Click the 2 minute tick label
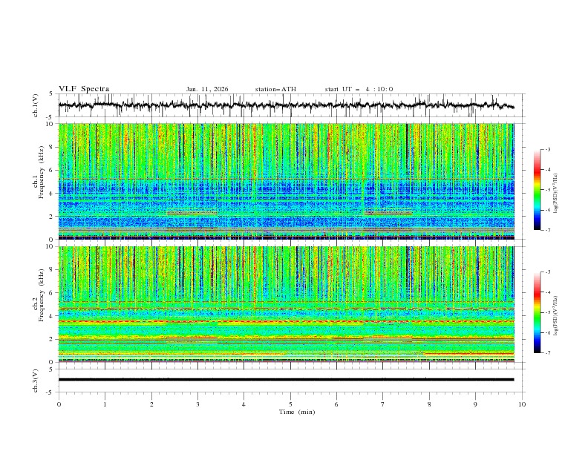Screen dimensions: 588x454 (151, 404)
